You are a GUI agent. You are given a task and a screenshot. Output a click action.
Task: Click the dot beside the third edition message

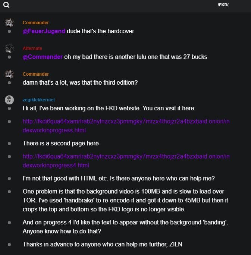tap(9, 83)
